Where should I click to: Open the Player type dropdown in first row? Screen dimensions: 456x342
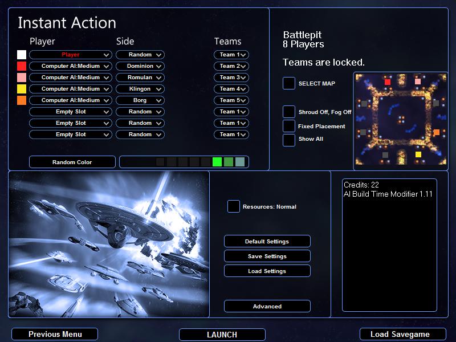[71, 55]
